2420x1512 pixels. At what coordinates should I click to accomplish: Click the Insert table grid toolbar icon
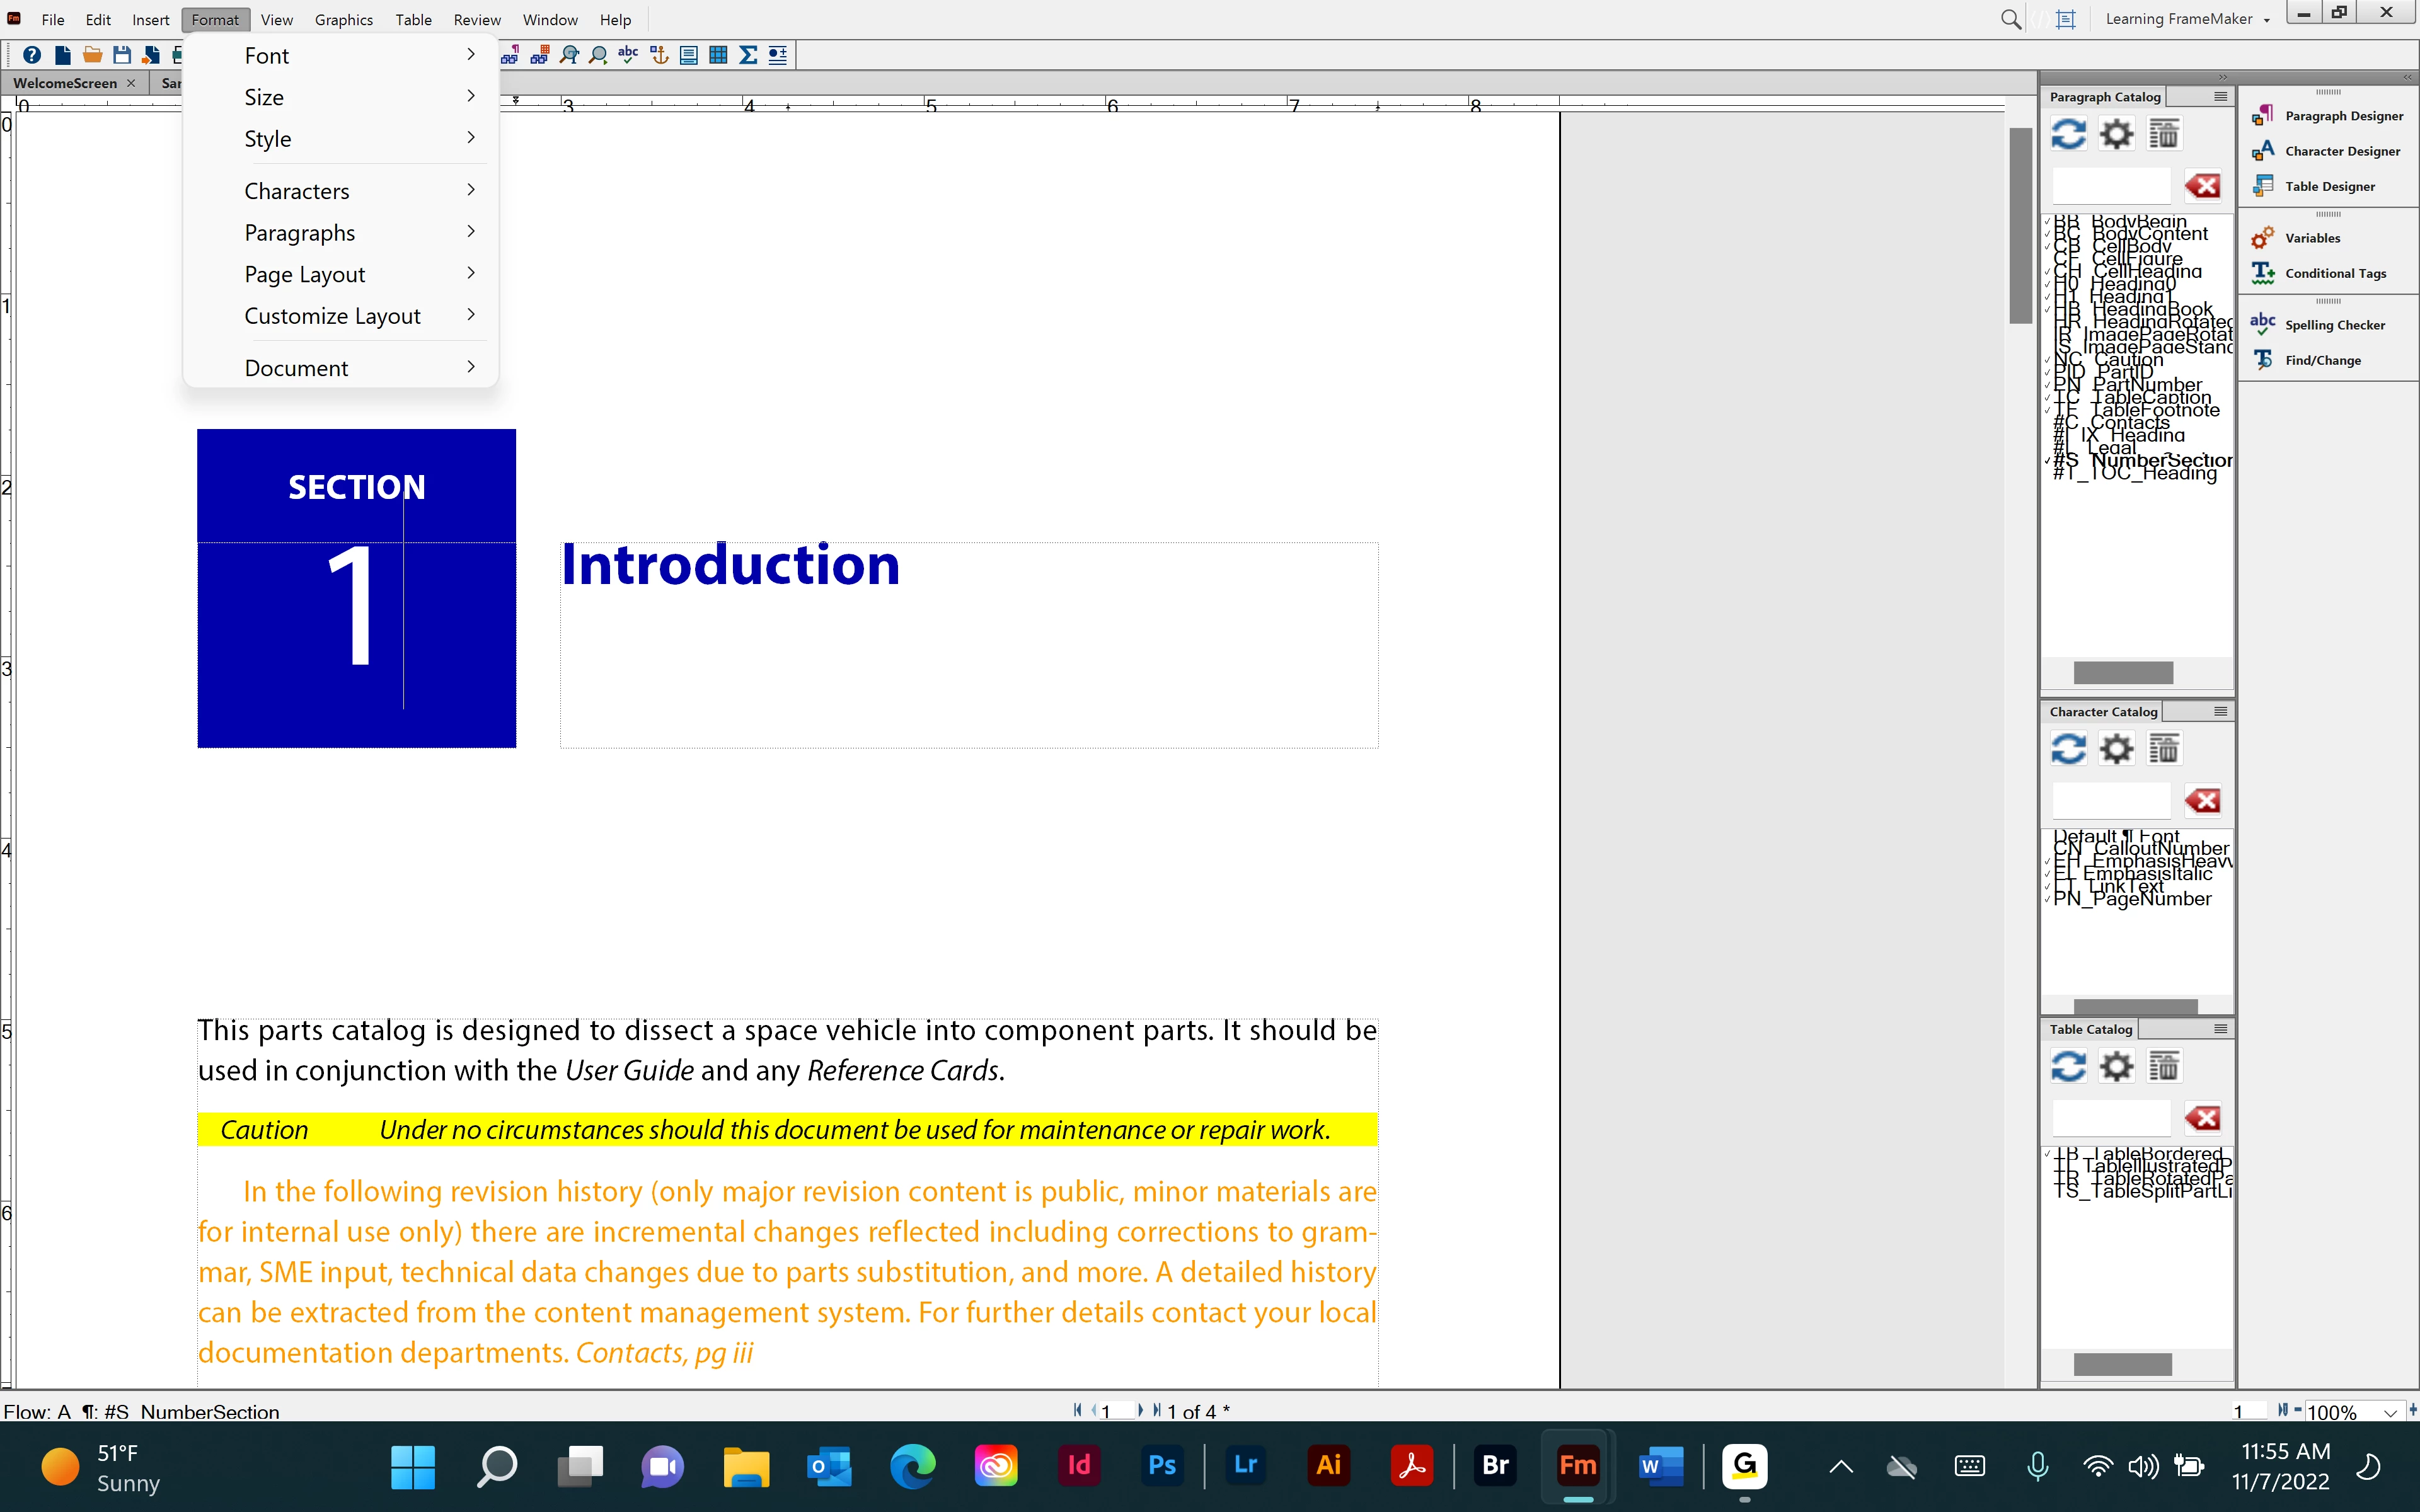pyautogui.click(x=718, y=55)
